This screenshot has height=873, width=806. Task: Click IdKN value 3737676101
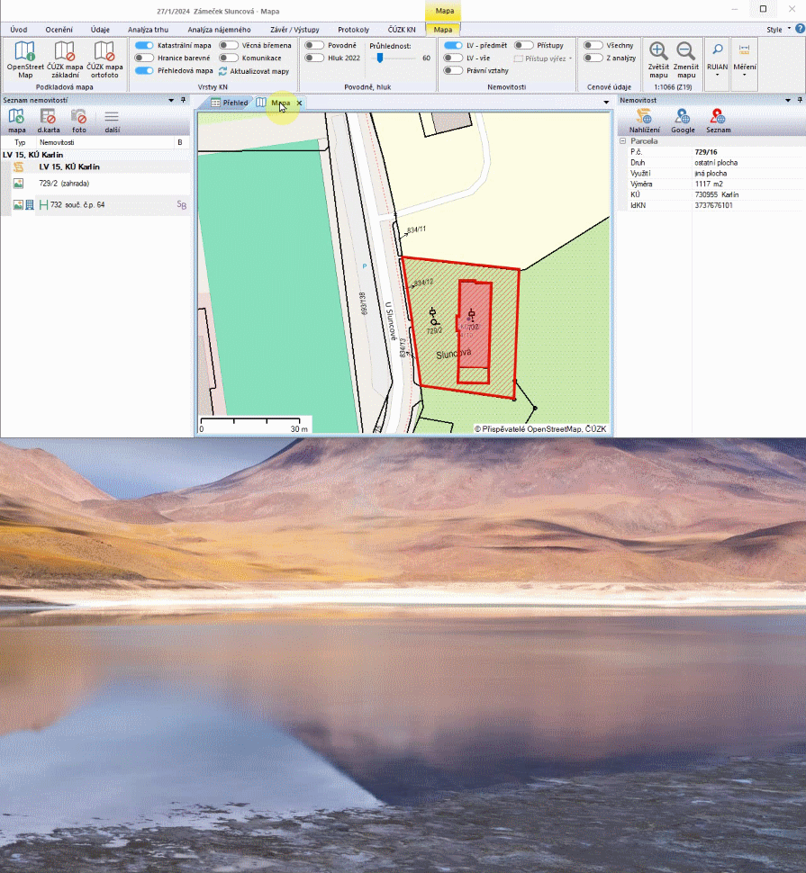coord(713,205)
